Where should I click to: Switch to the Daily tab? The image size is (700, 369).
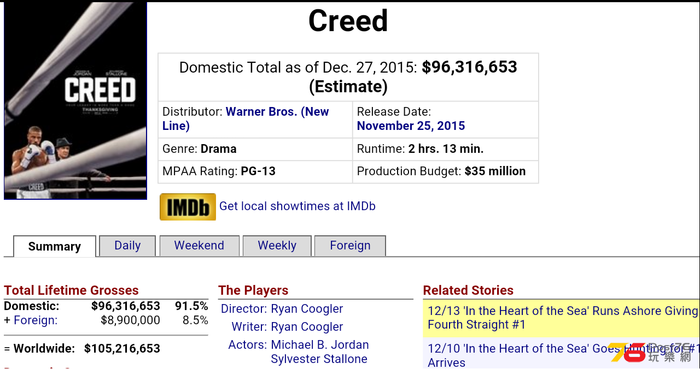127,246
